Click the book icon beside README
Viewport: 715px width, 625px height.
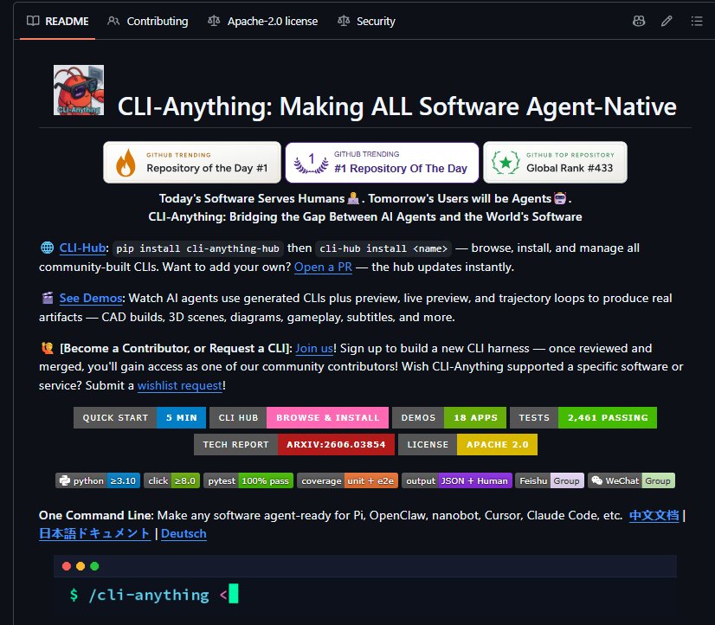coord(33,21)
